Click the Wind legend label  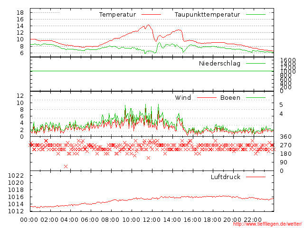183,97
